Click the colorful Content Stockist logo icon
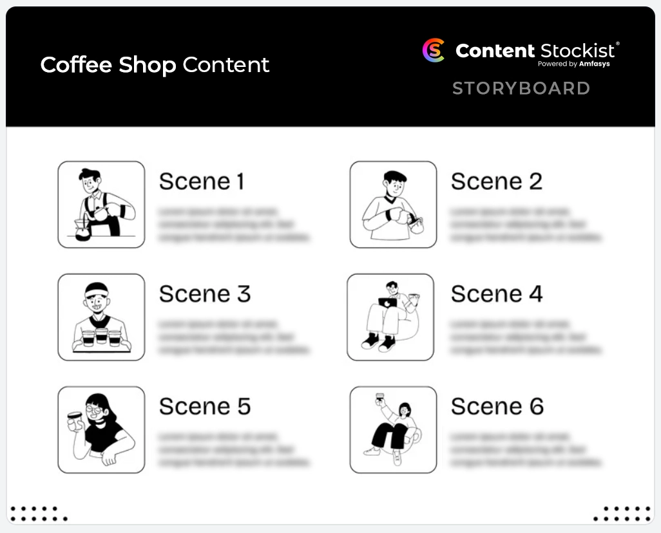 pyautogui.click(x=434, y=50)
